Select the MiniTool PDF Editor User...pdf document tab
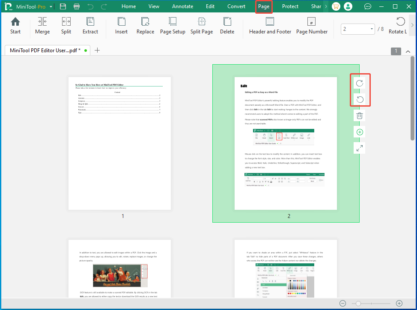 48,50
